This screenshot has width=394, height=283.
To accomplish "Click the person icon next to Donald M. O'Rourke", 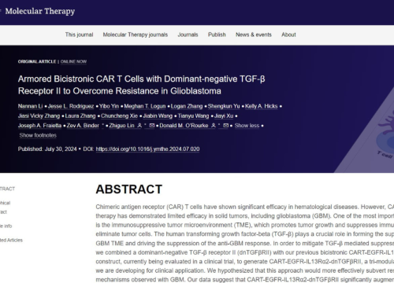I will tap(214, 126).
